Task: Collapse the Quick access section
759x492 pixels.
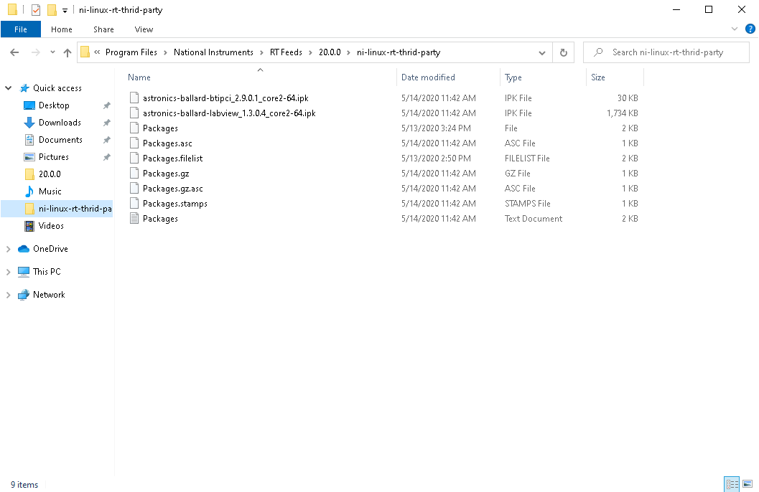Action: 9,88
